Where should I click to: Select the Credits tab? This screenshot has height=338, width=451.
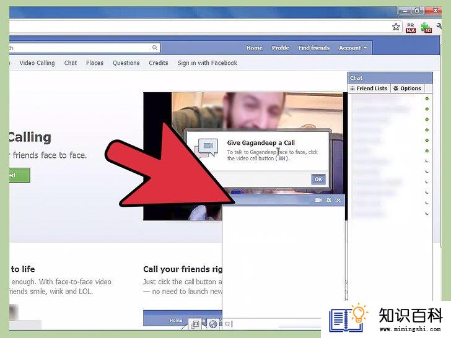[x=159, y=63]
